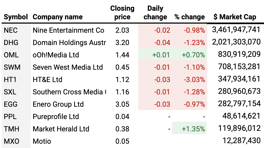Select NEC daily change -0.02 cell
Viewport: 264px width, 148px height.
[162, 30]
